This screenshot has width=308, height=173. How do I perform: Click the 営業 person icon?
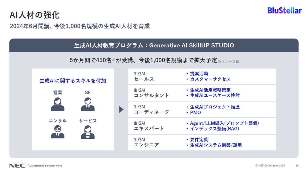[57, 104]
